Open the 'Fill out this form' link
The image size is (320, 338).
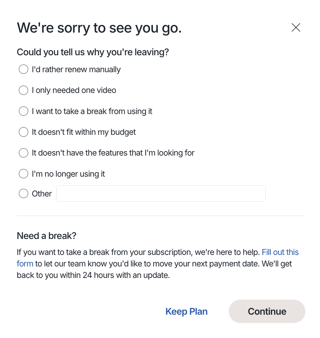(x=280, y=252)
